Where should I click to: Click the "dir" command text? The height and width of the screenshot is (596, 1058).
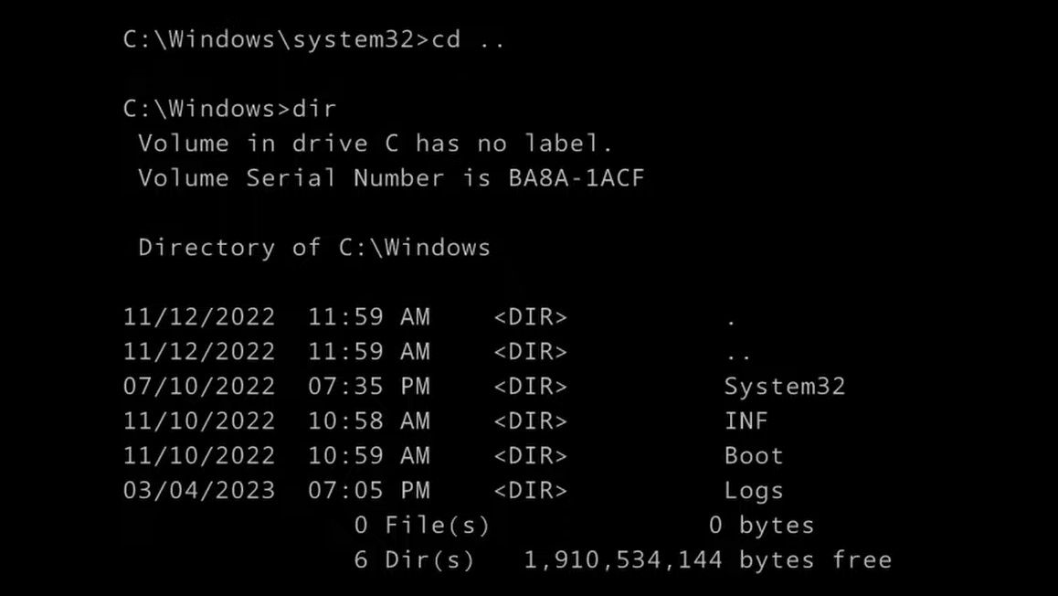pos(314,109)
